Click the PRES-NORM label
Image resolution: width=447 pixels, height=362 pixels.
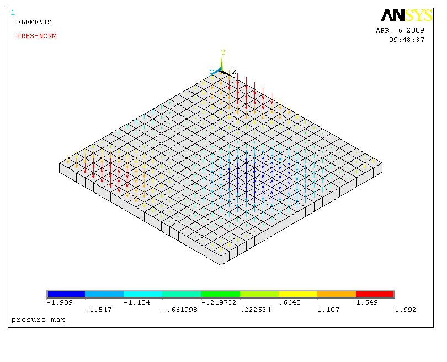[37, 36]
